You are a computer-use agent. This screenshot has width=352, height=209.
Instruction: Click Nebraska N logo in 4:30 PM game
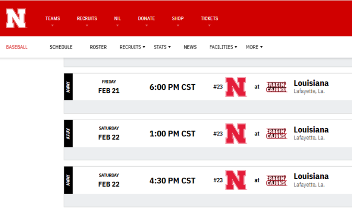pyautogui.click(x=236, y=180)
